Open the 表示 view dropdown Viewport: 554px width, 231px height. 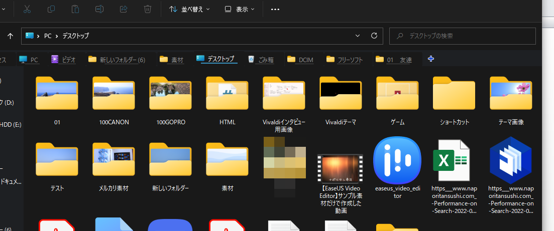[x=240, y=9]
